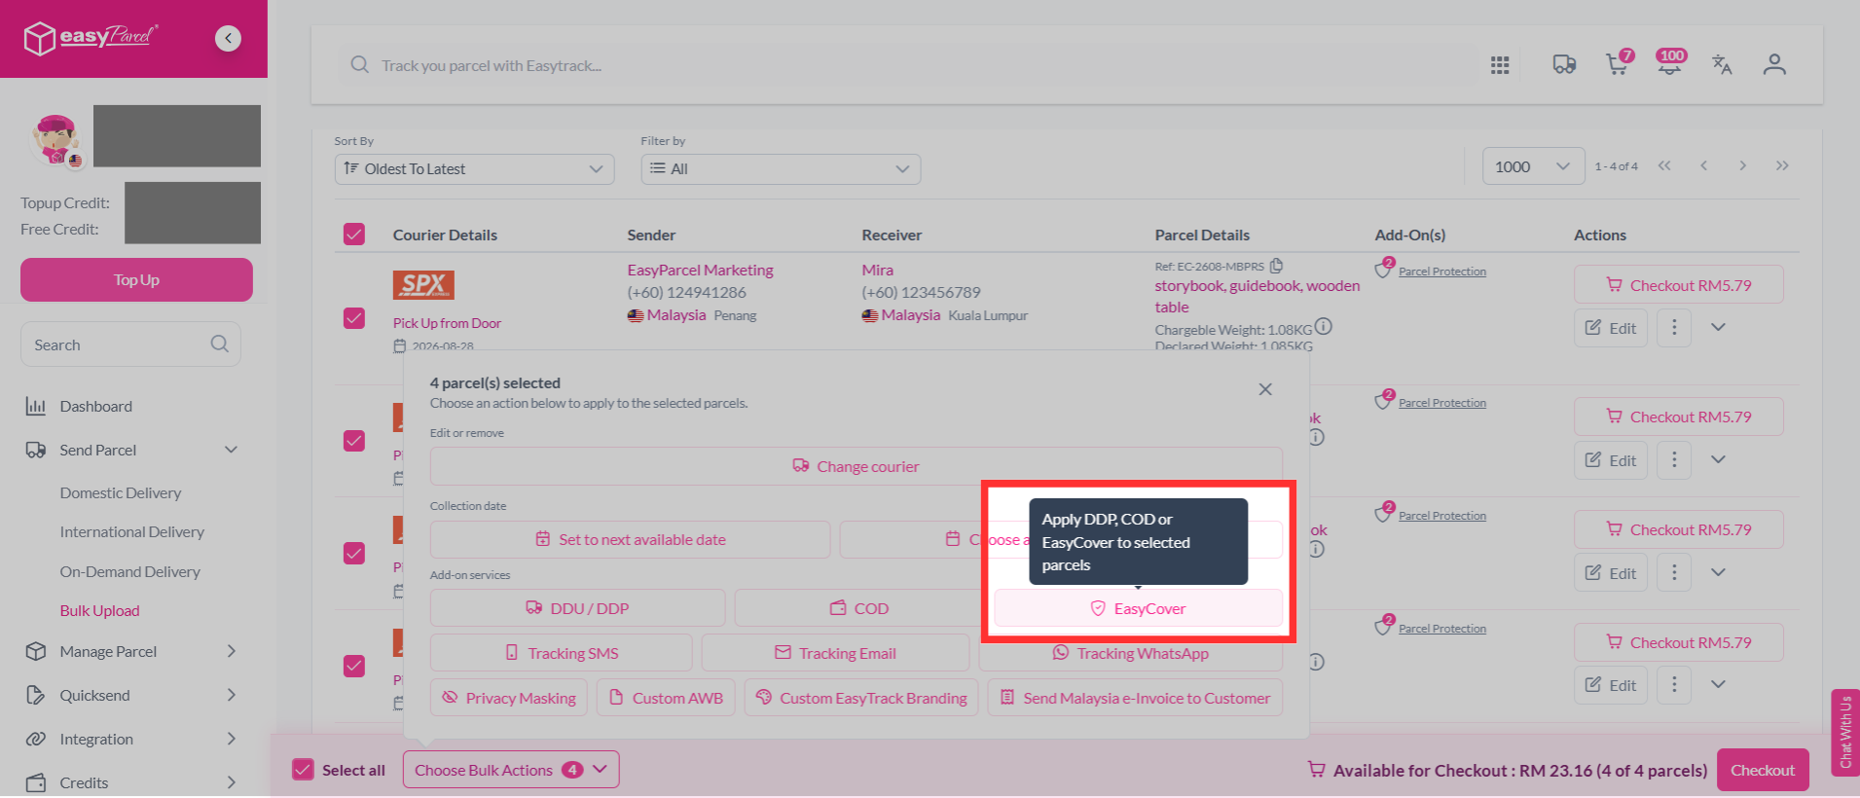Click Change courier in bulk actions
Viewport: 1860px width, 798px height.
coord(857,466)
